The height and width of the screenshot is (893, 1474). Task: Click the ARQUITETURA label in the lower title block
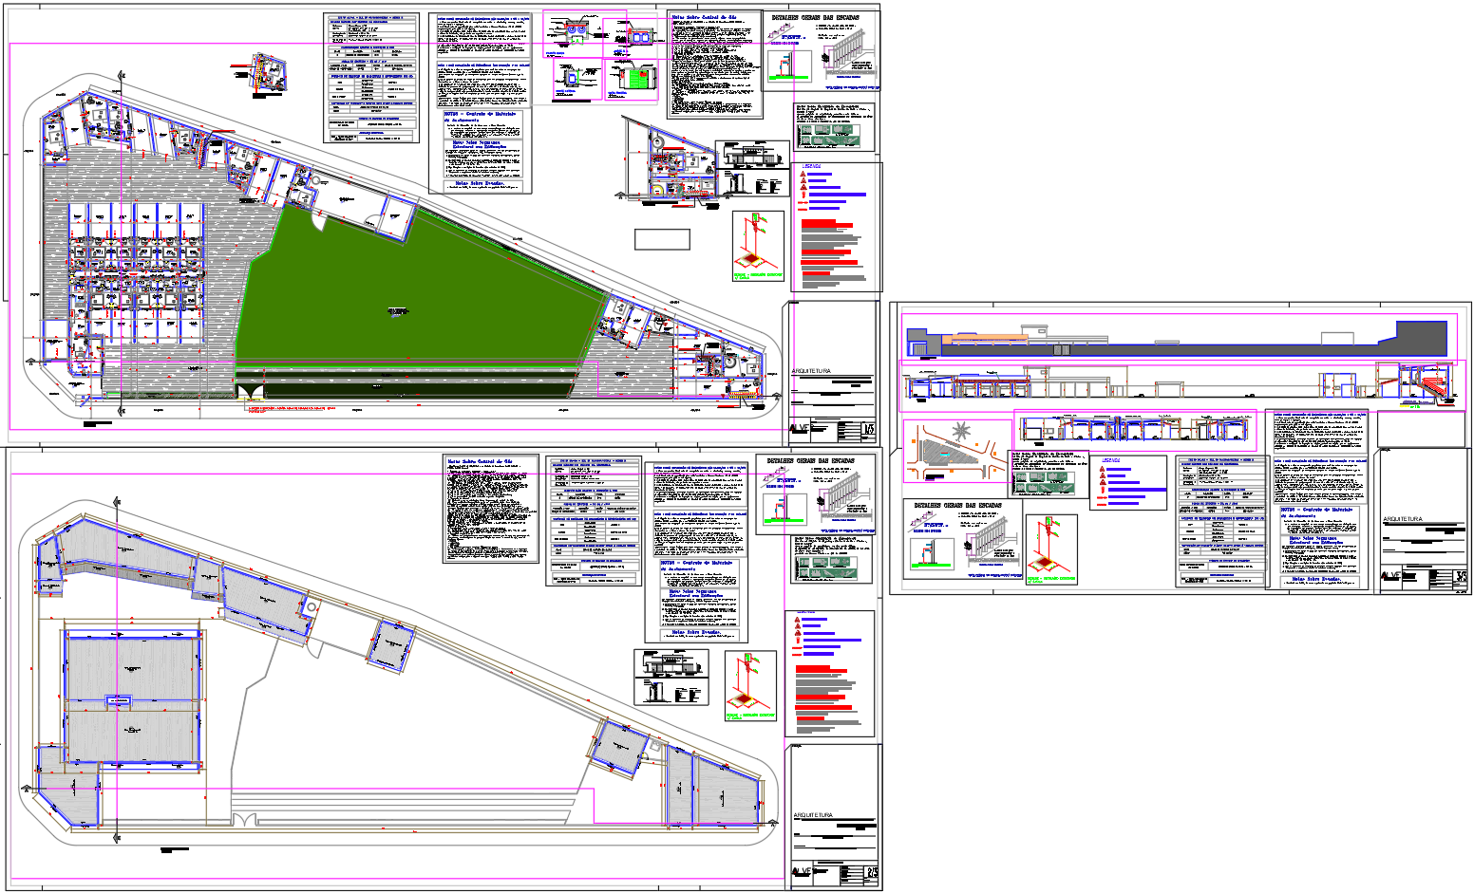tap(813, 814)
